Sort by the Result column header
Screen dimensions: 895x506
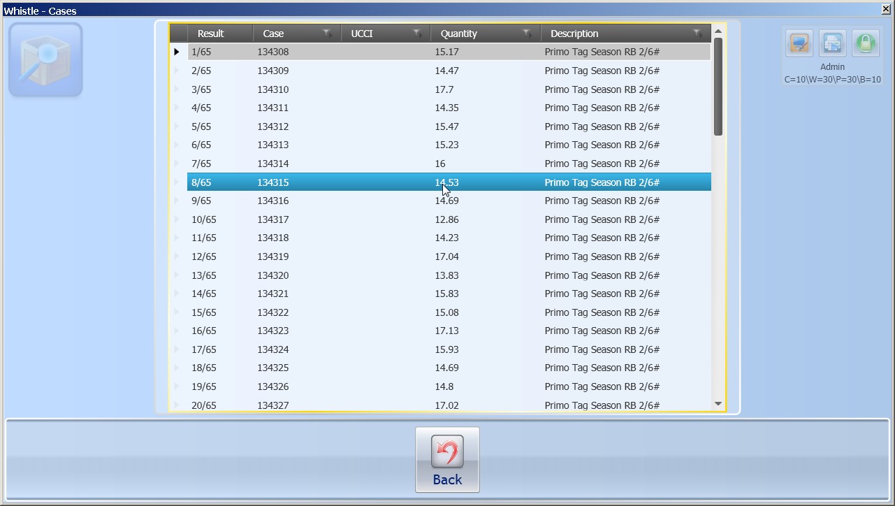point(210,34)
